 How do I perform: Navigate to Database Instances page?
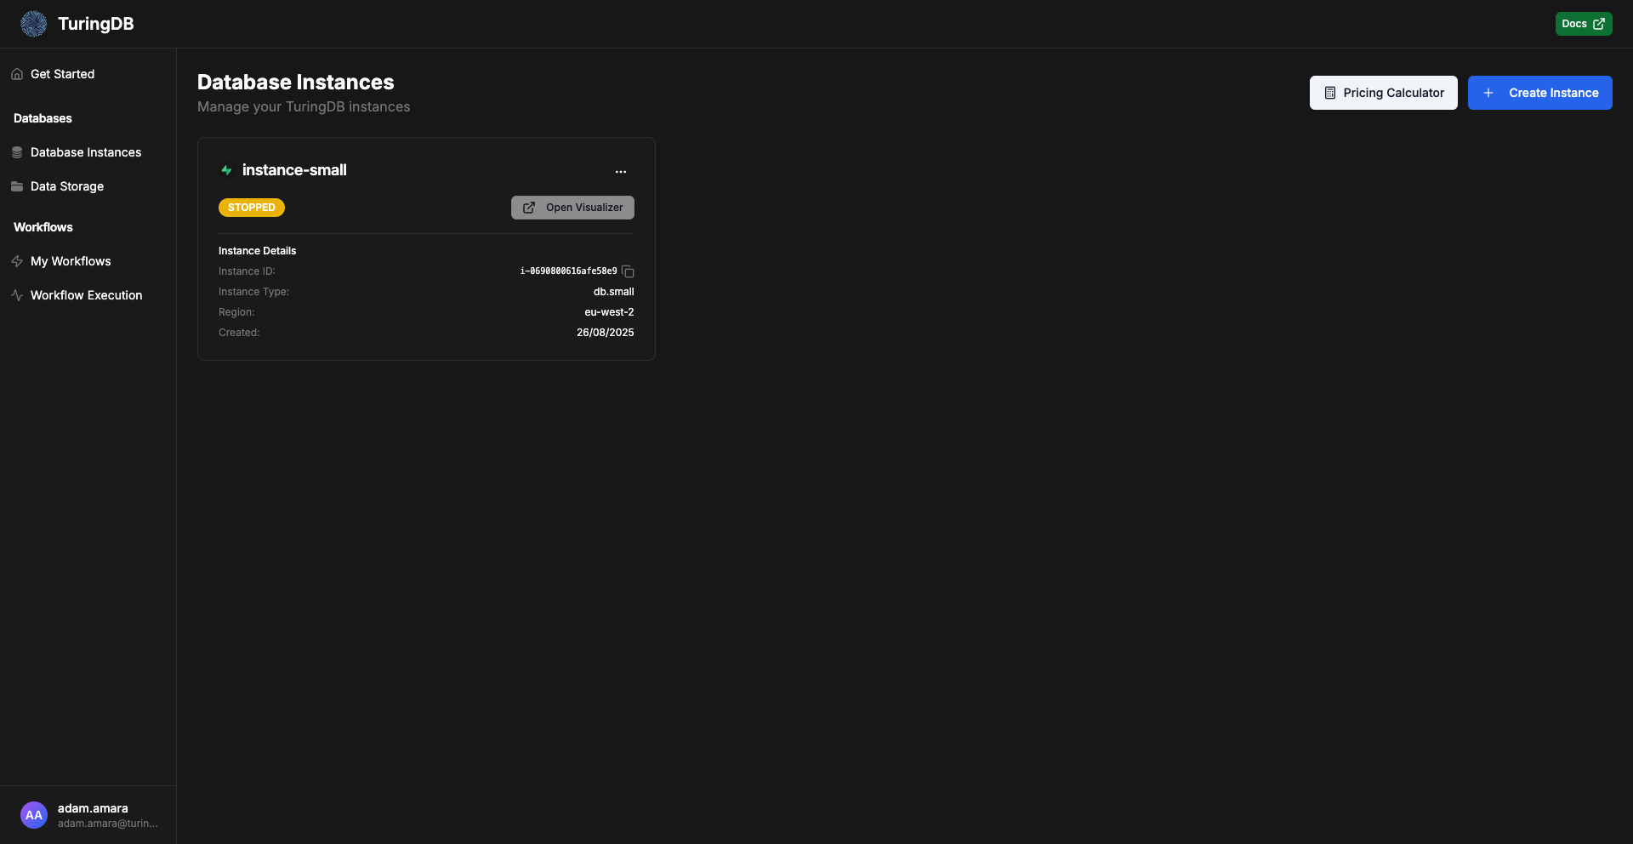(85, 152)
